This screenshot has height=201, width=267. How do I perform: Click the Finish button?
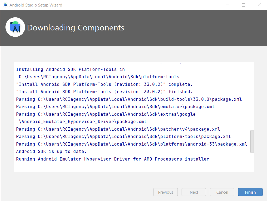coord(250,192)
